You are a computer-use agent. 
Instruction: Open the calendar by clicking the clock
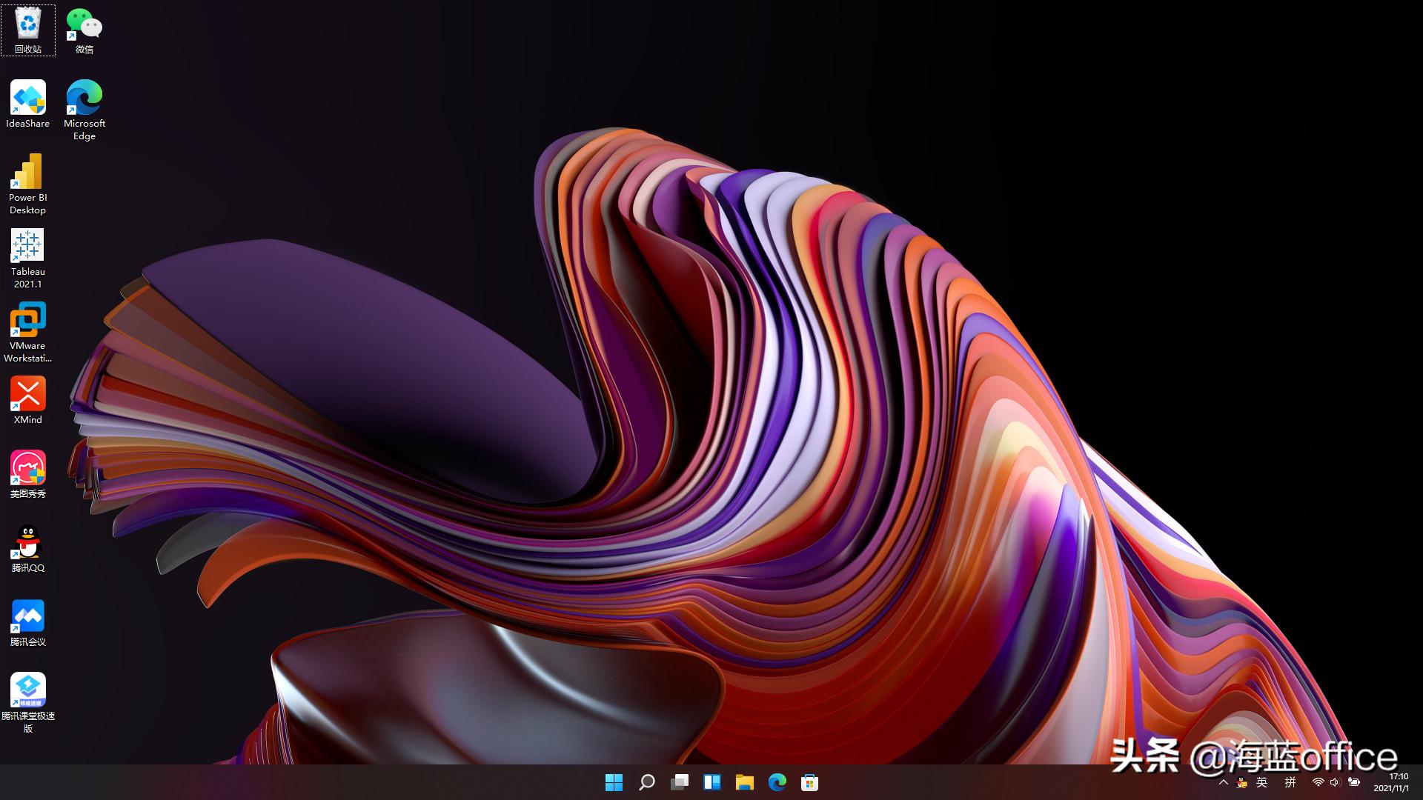tap(1392, 782)
